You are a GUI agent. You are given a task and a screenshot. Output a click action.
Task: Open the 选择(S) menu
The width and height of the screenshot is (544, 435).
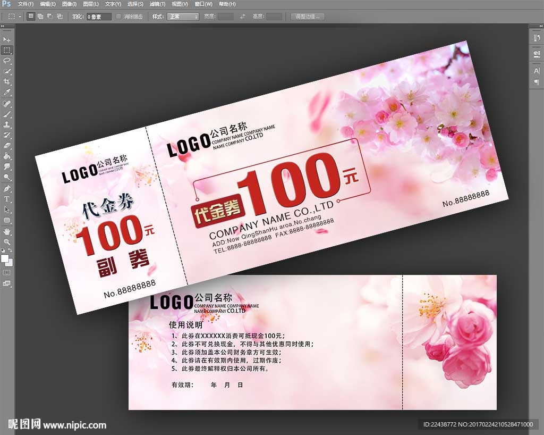click(x=135, y=4)
